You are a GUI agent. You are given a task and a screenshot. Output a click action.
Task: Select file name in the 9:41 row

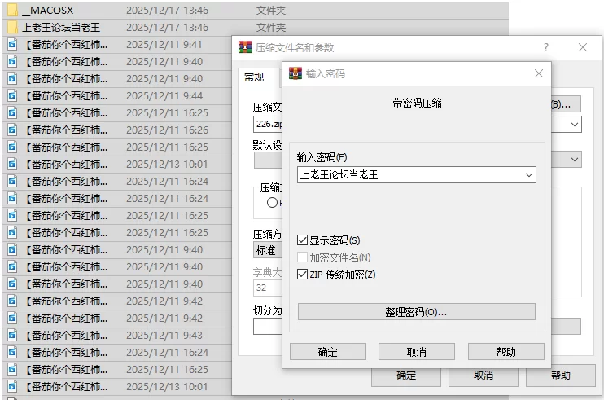[65, 45]
